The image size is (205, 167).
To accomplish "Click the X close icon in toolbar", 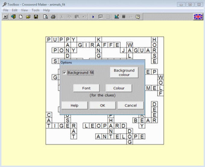I will (x=5, y=17).
